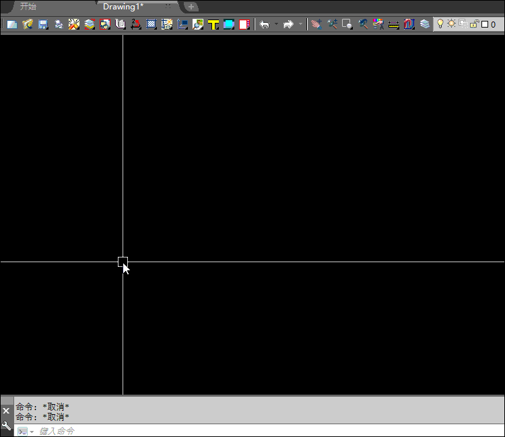Click layer 0 white color swatch
The width and height of the screenshot is (505, 437).
(x=485, y=24)
